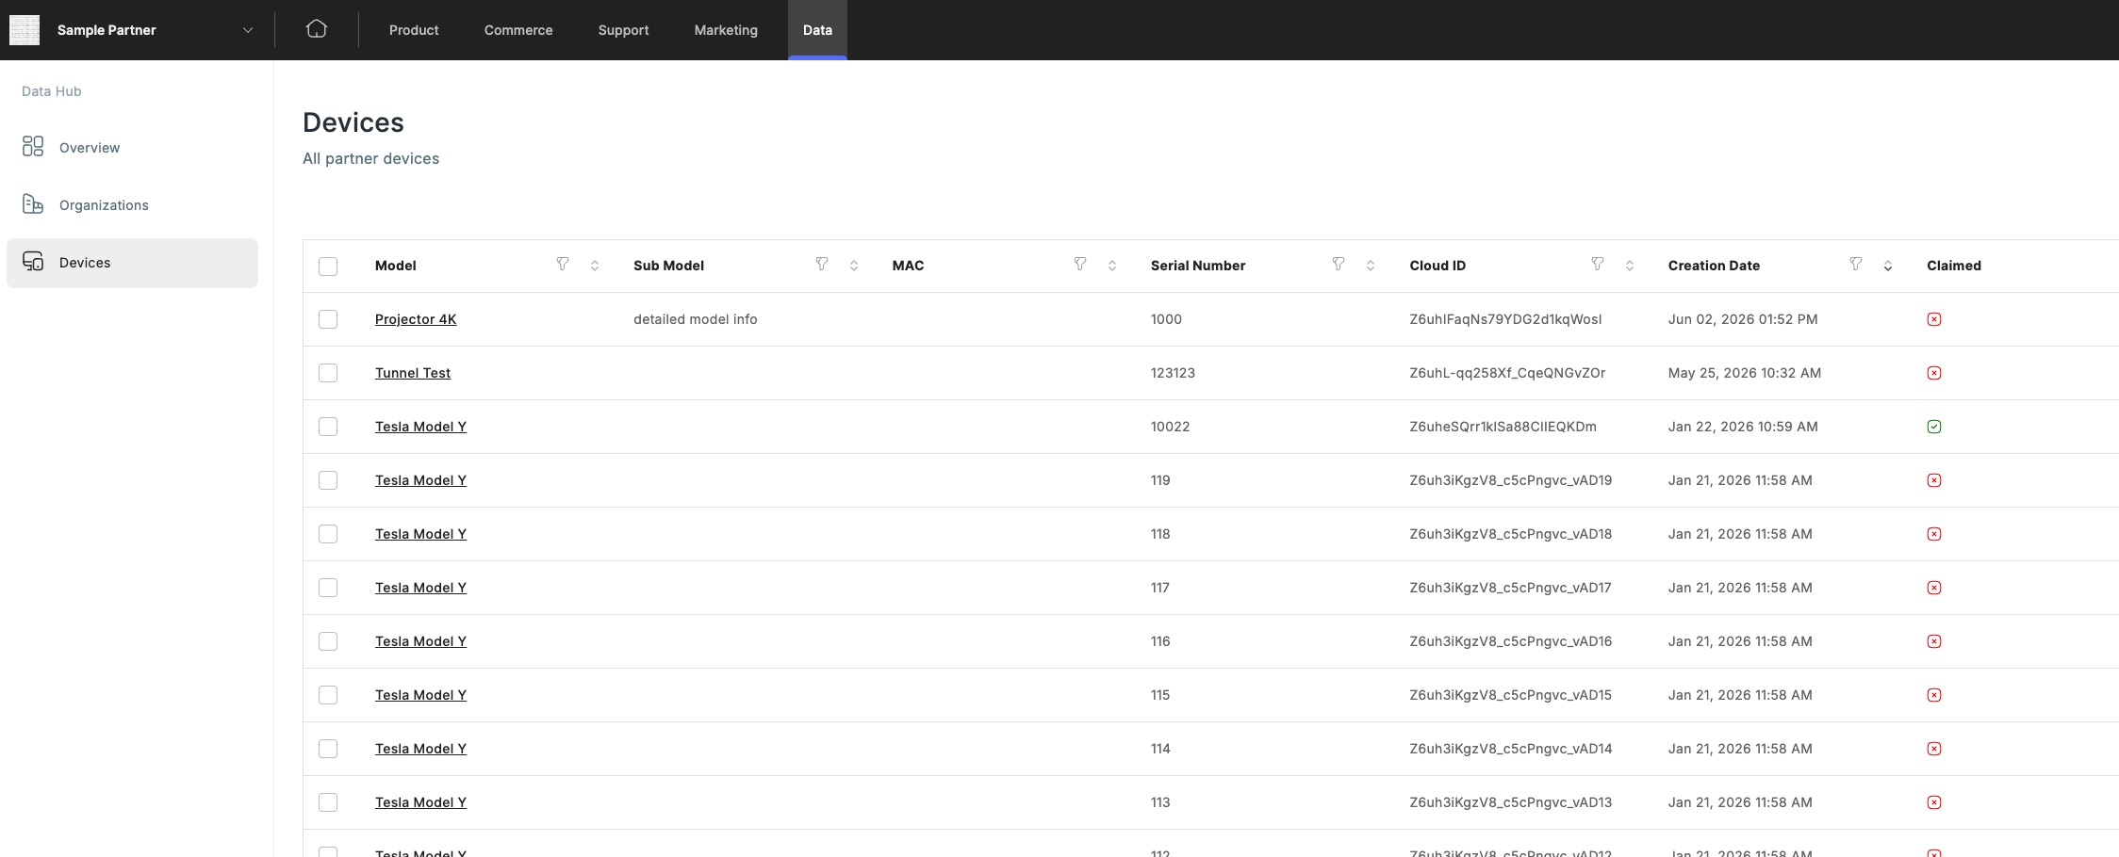Click Cloud ID Z6uheSQrr1klSa88CIIEQKDm

tap(1503, 427)
